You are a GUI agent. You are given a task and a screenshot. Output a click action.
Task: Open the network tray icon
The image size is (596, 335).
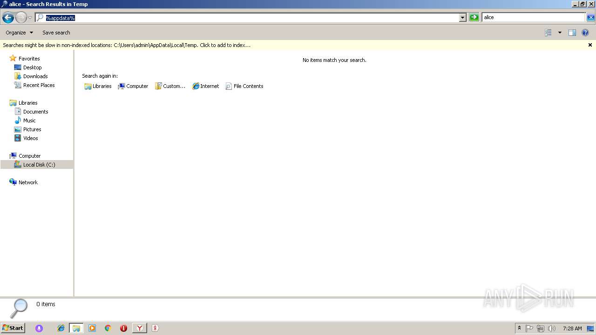pyautogui.click(x=541, y=328)
